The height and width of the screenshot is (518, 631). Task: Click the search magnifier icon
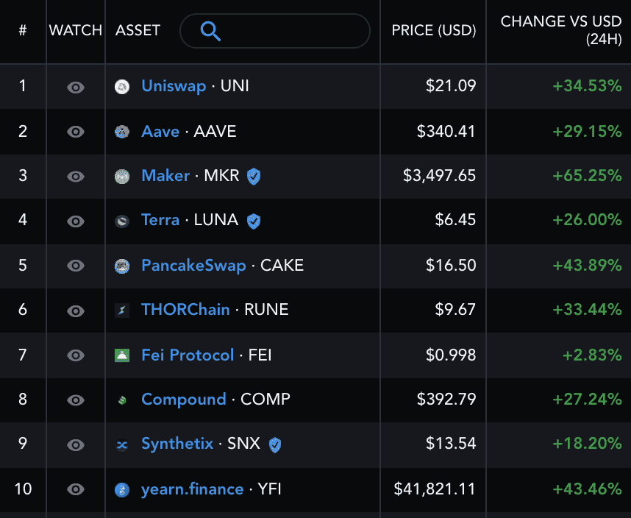210,31
